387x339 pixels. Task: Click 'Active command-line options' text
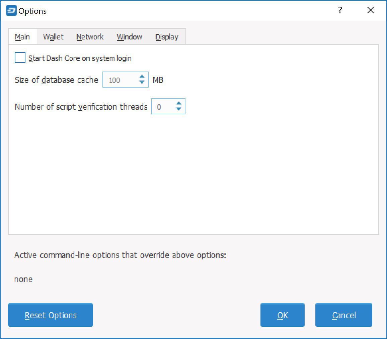[x=120, y=255]
